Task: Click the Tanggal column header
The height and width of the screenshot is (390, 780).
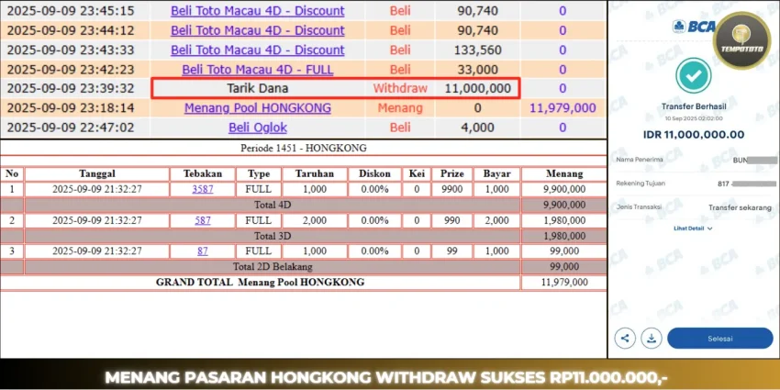Action: tap(97, 173)
